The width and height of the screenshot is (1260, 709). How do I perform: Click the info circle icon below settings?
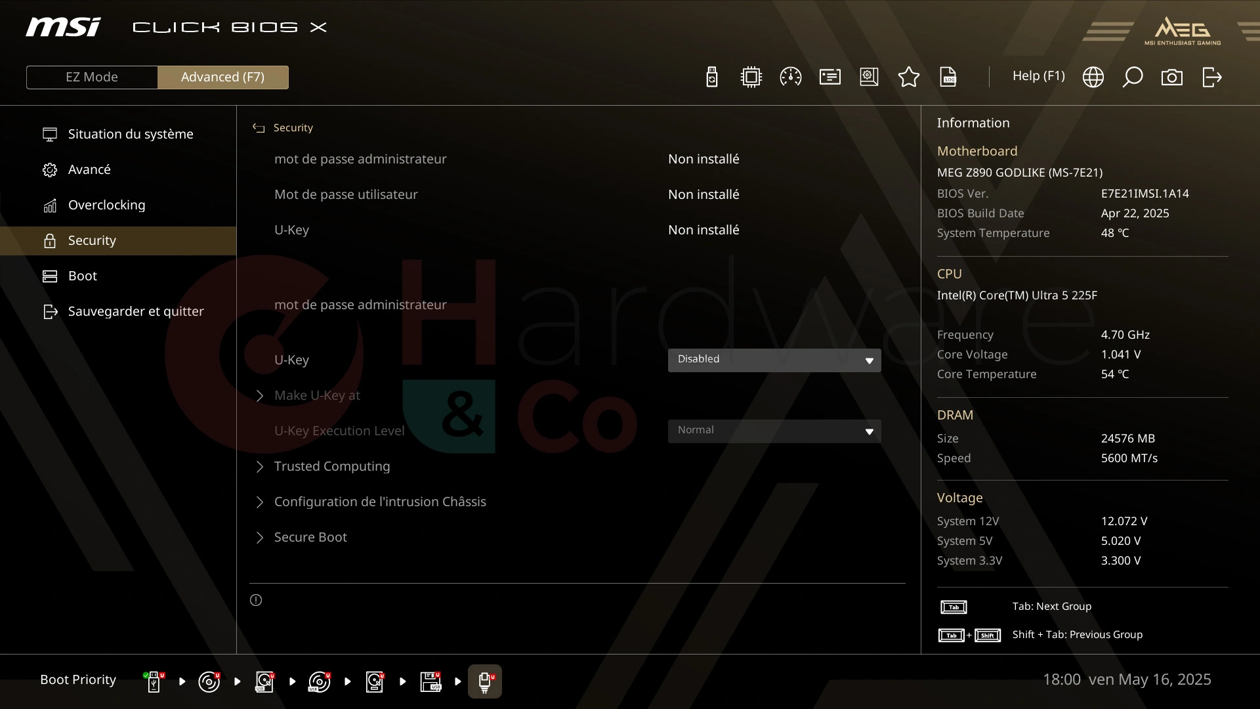click(256, 600)
